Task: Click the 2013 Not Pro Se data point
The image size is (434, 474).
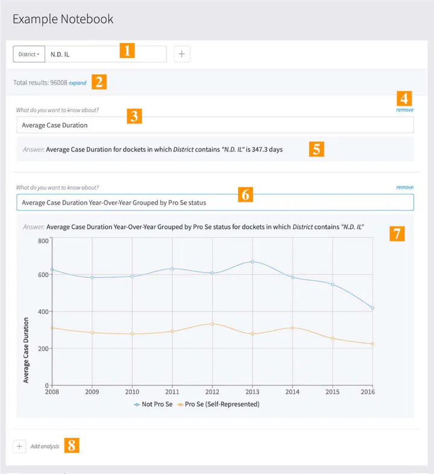Action: tap(252, 261)
